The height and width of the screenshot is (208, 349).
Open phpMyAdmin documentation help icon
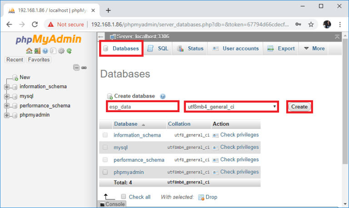45,51
